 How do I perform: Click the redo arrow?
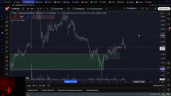(x=110, y=9)
